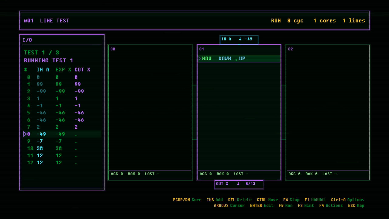Click IN A value 1 in row 3
Image resolution: width=389 pixels, height=219 pixels.
click(38, 99)
